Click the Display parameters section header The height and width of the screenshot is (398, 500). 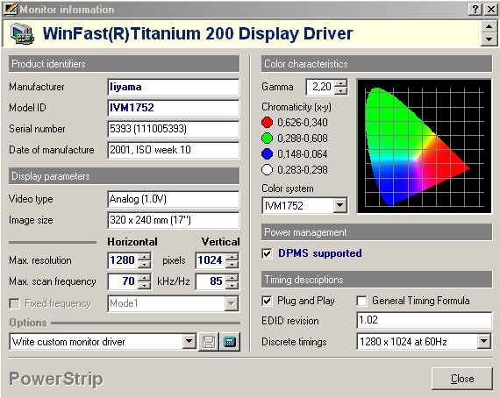point(124,176)
